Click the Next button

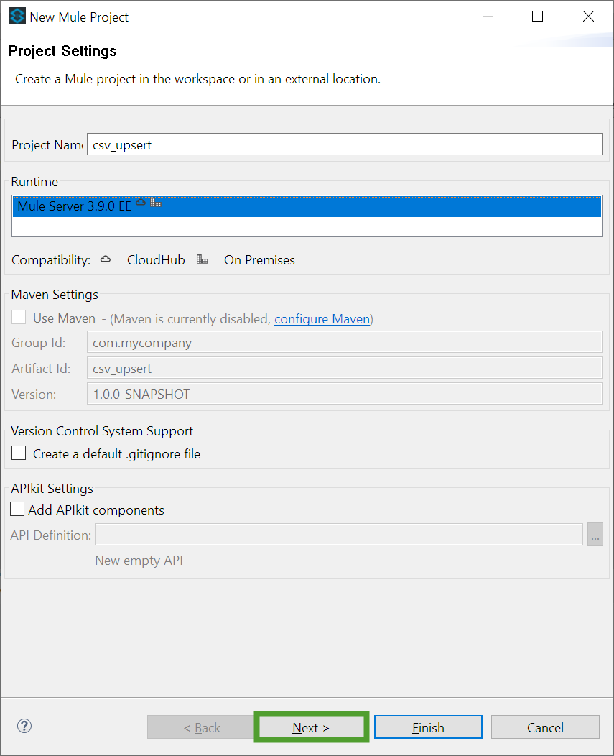click(x=312, y=727)
